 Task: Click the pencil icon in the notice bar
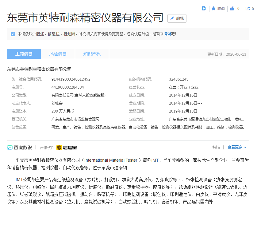click(13, 34)
